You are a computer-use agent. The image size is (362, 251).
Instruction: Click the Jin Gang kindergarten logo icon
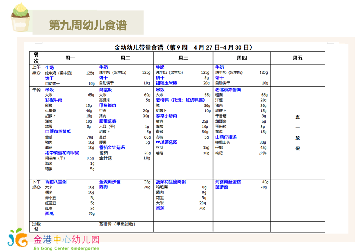click(x=17, y=238)
